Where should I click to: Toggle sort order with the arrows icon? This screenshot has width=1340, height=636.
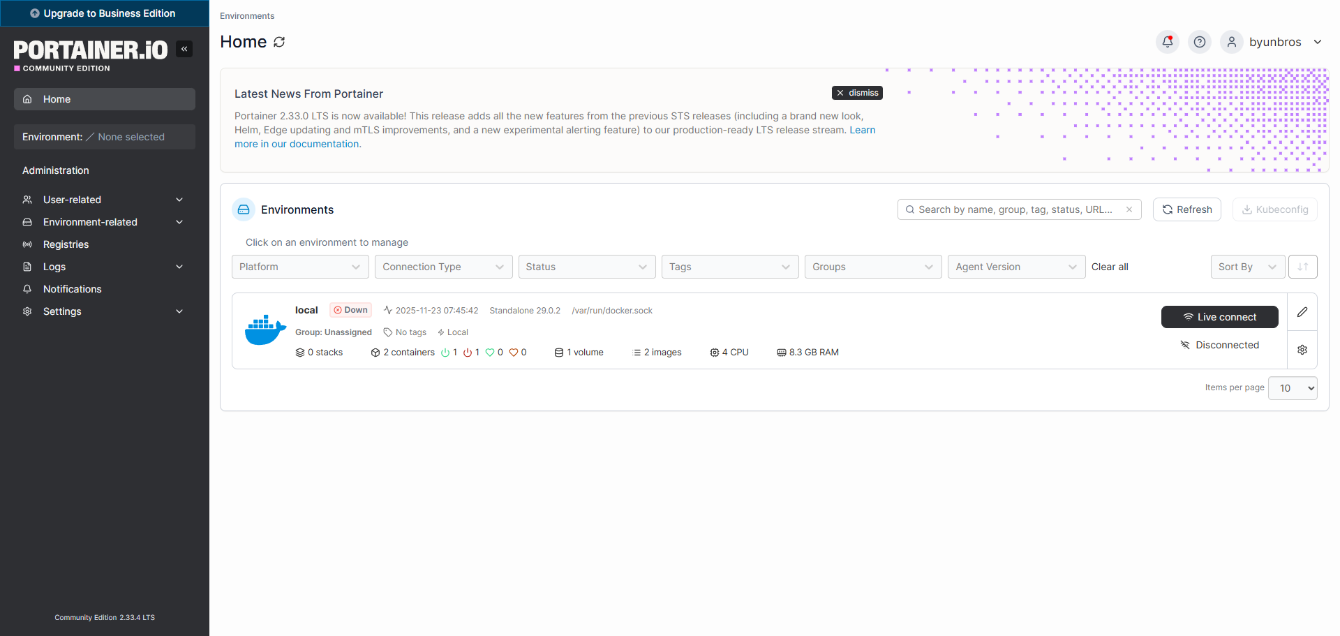coord(1303,267)
